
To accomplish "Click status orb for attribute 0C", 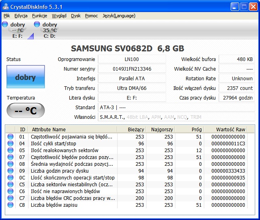I will click(10, 177).
